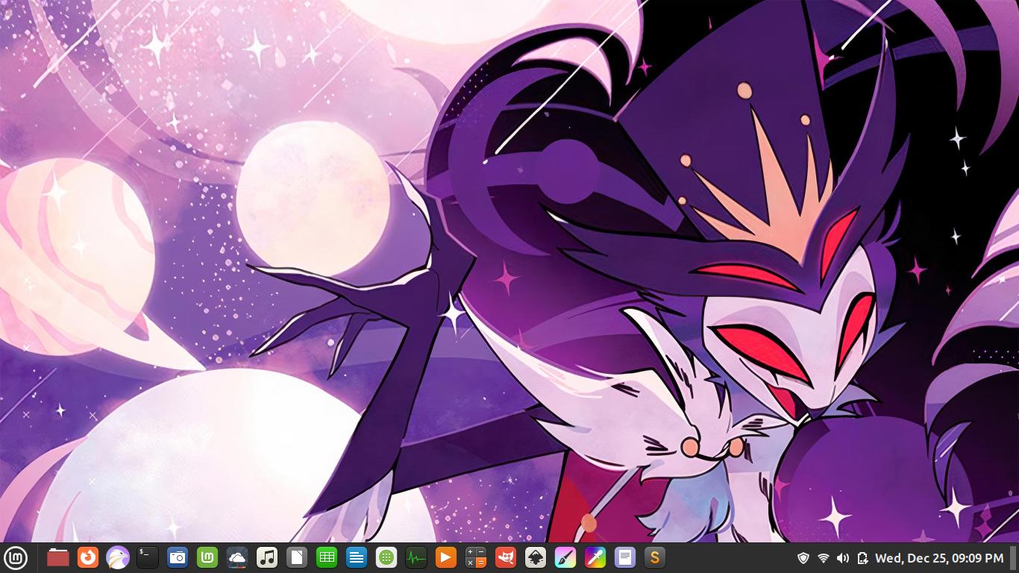This screenshot has width=1019, height=573.
Task: Open LibreOffice Calc spreadsheet launcher
Action: click(x=327, y=557)
